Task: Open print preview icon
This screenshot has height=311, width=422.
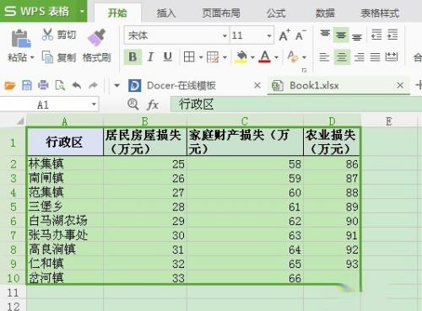Action: coord(60,85)
